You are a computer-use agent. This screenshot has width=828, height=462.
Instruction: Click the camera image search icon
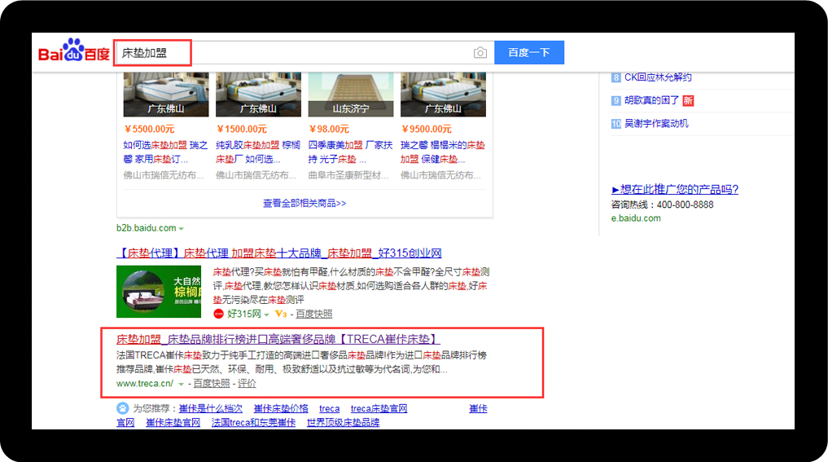point(480,52)
